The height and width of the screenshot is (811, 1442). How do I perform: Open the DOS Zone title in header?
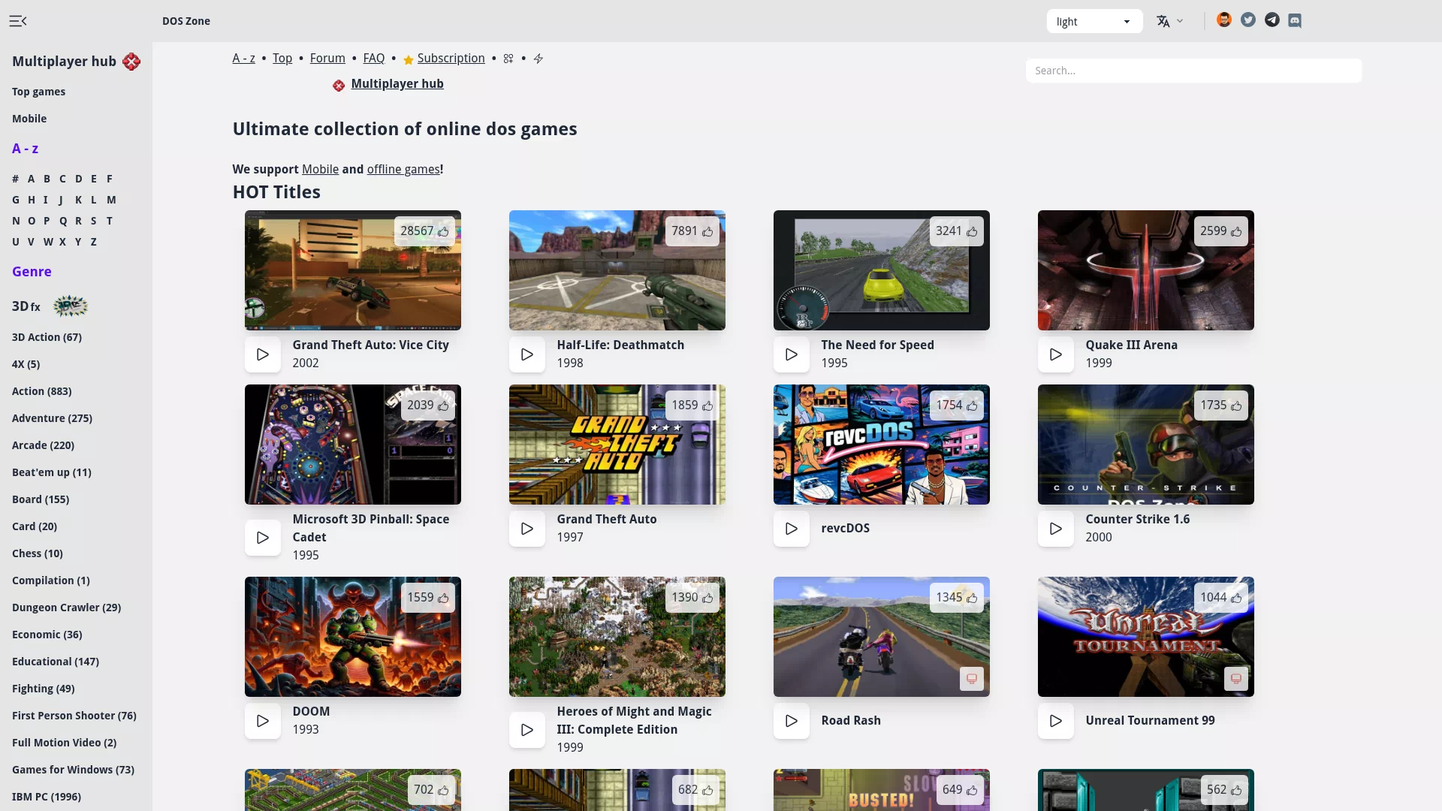click(186, 21)
